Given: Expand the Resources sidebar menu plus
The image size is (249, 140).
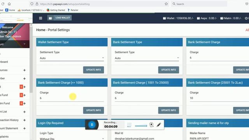Looking at the screenshot, I should coord(25,70).
